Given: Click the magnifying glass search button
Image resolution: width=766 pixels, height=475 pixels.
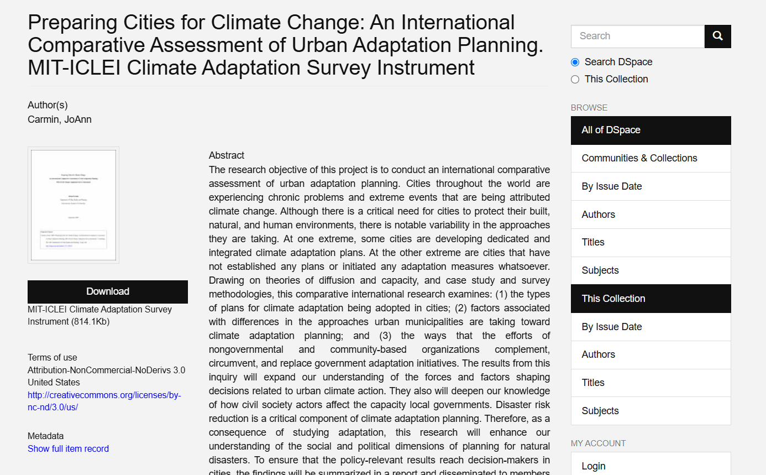Looking at the screenshot, I should (x=717, y=36).
